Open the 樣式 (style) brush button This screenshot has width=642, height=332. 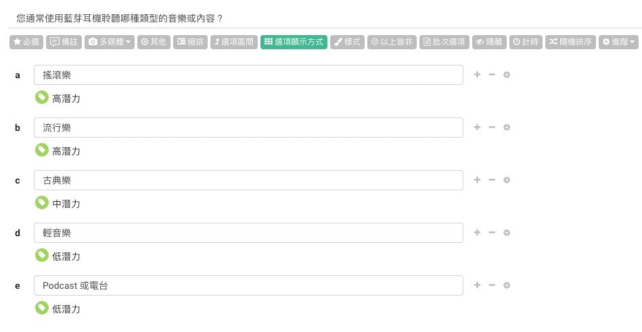point(348,42)
